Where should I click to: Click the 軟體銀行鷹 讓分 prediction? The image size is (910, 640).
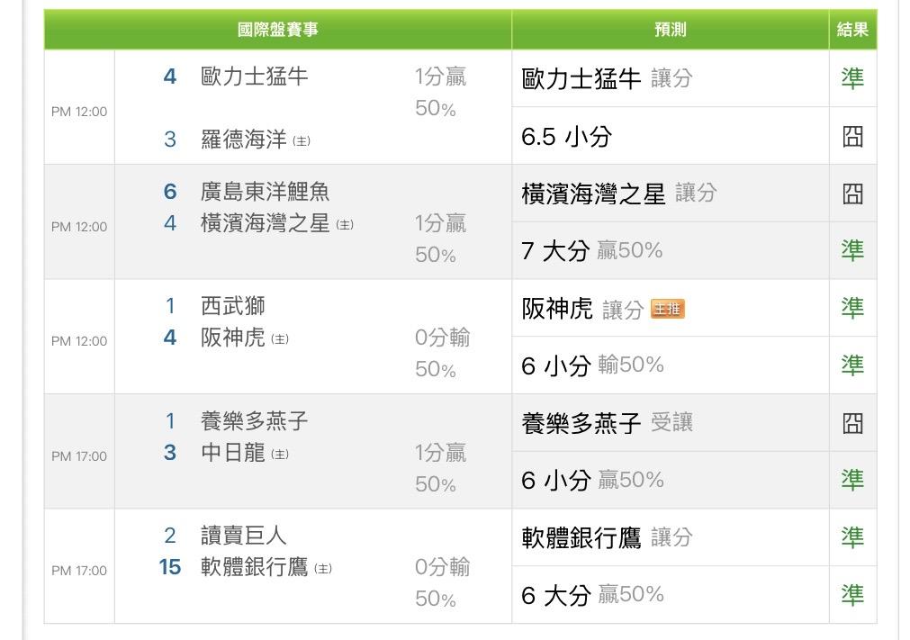[x=607, y=538]
